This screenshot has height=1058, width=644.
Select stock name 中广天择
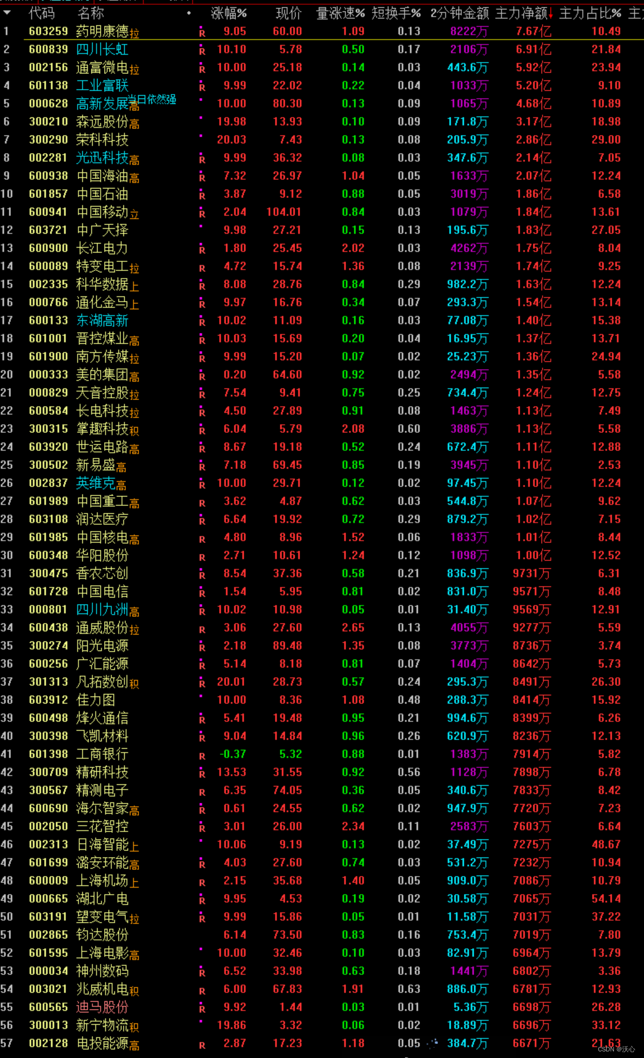click(x=102, y=230)
